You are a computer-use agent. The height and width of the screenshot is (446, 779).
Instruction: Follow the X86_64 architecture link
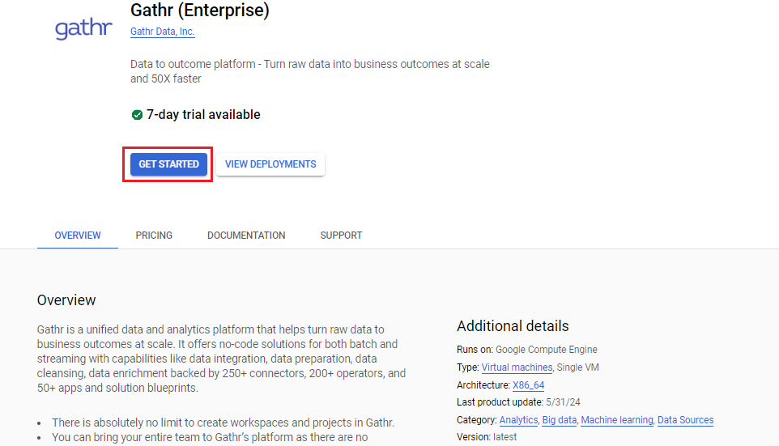pyautogui.click(x=528, y=385)
